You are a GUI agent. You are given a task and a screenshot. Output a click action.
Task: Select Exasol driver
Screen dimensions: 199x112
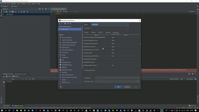point(64,55)
